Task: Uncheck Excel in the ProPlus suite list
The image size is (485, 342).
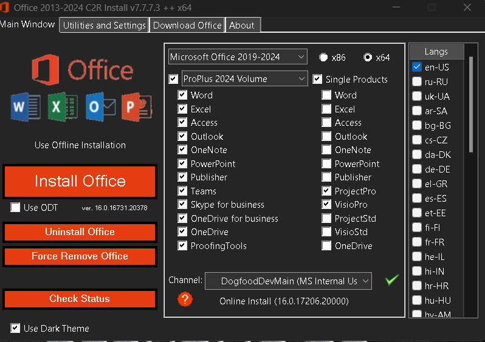Action: [x=182, y=109]
